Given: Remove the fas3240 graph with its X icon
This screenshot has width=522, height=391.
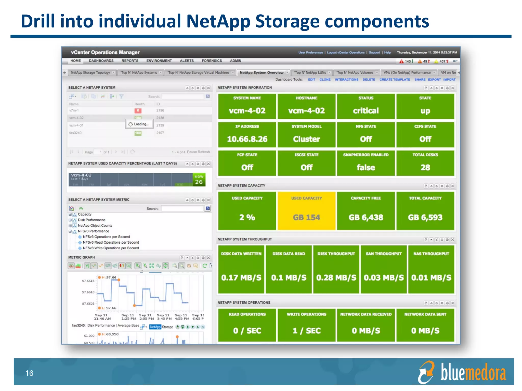Looking at the screenshot, I should [203, 327].
